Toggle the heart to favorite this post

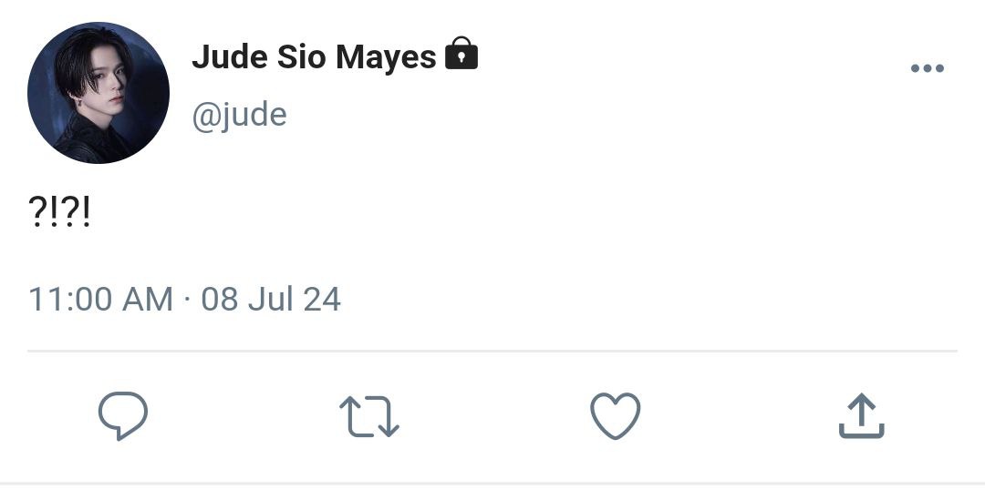[616, 416]
